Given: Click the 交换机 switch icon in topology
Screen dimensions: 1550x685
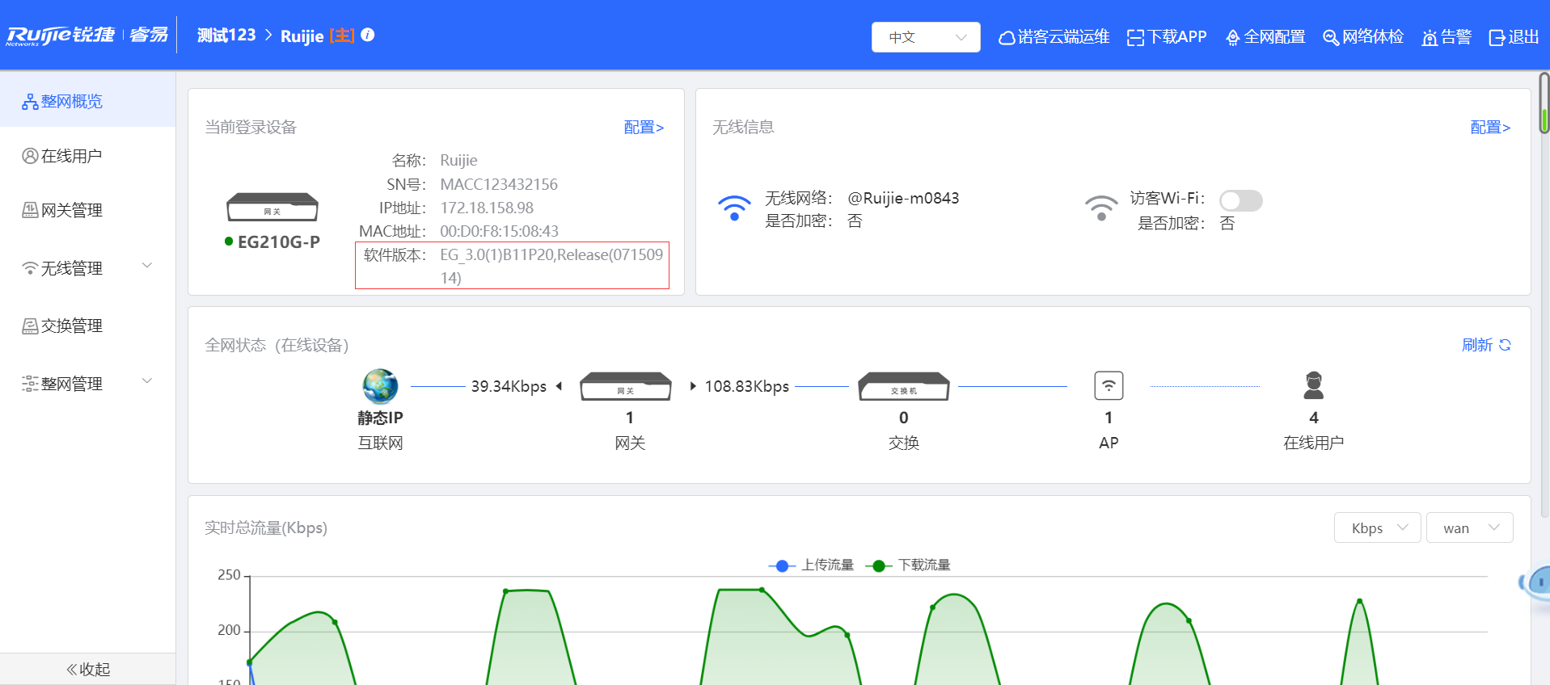Looking at the screenshot, I should click(x=904, y=386).
